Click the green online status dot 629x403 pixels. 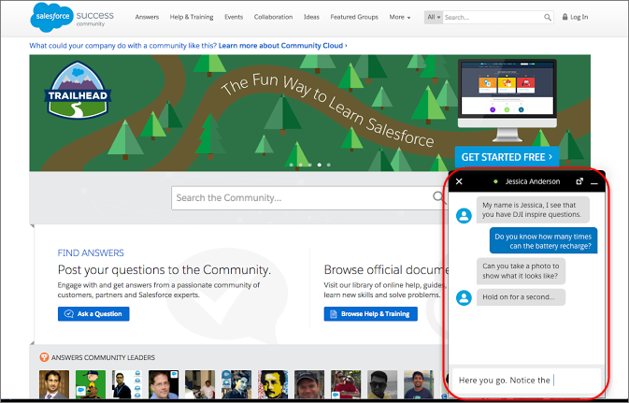coord(496,181)
